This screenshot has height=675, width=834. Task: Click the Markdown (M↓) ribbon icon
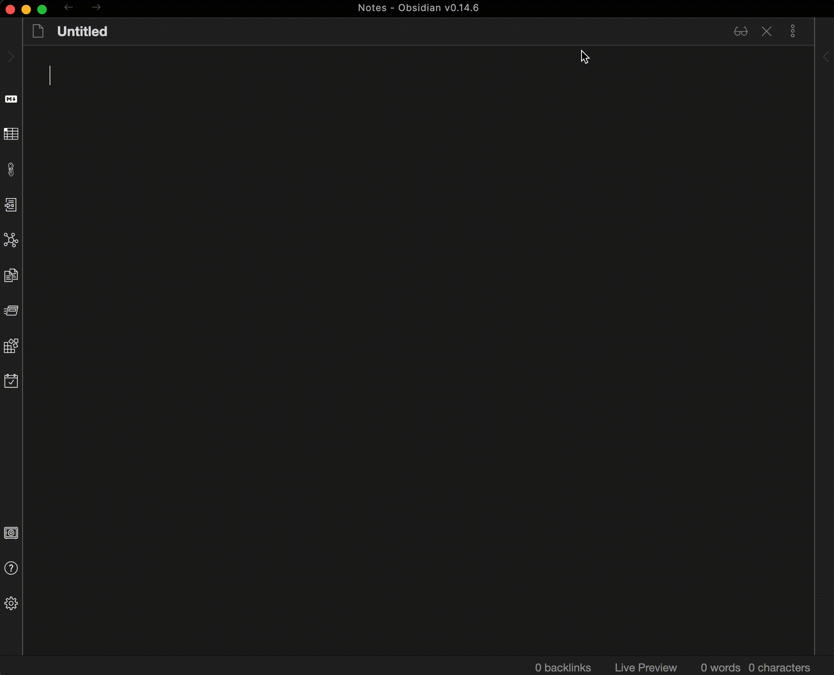coord(11,99)
